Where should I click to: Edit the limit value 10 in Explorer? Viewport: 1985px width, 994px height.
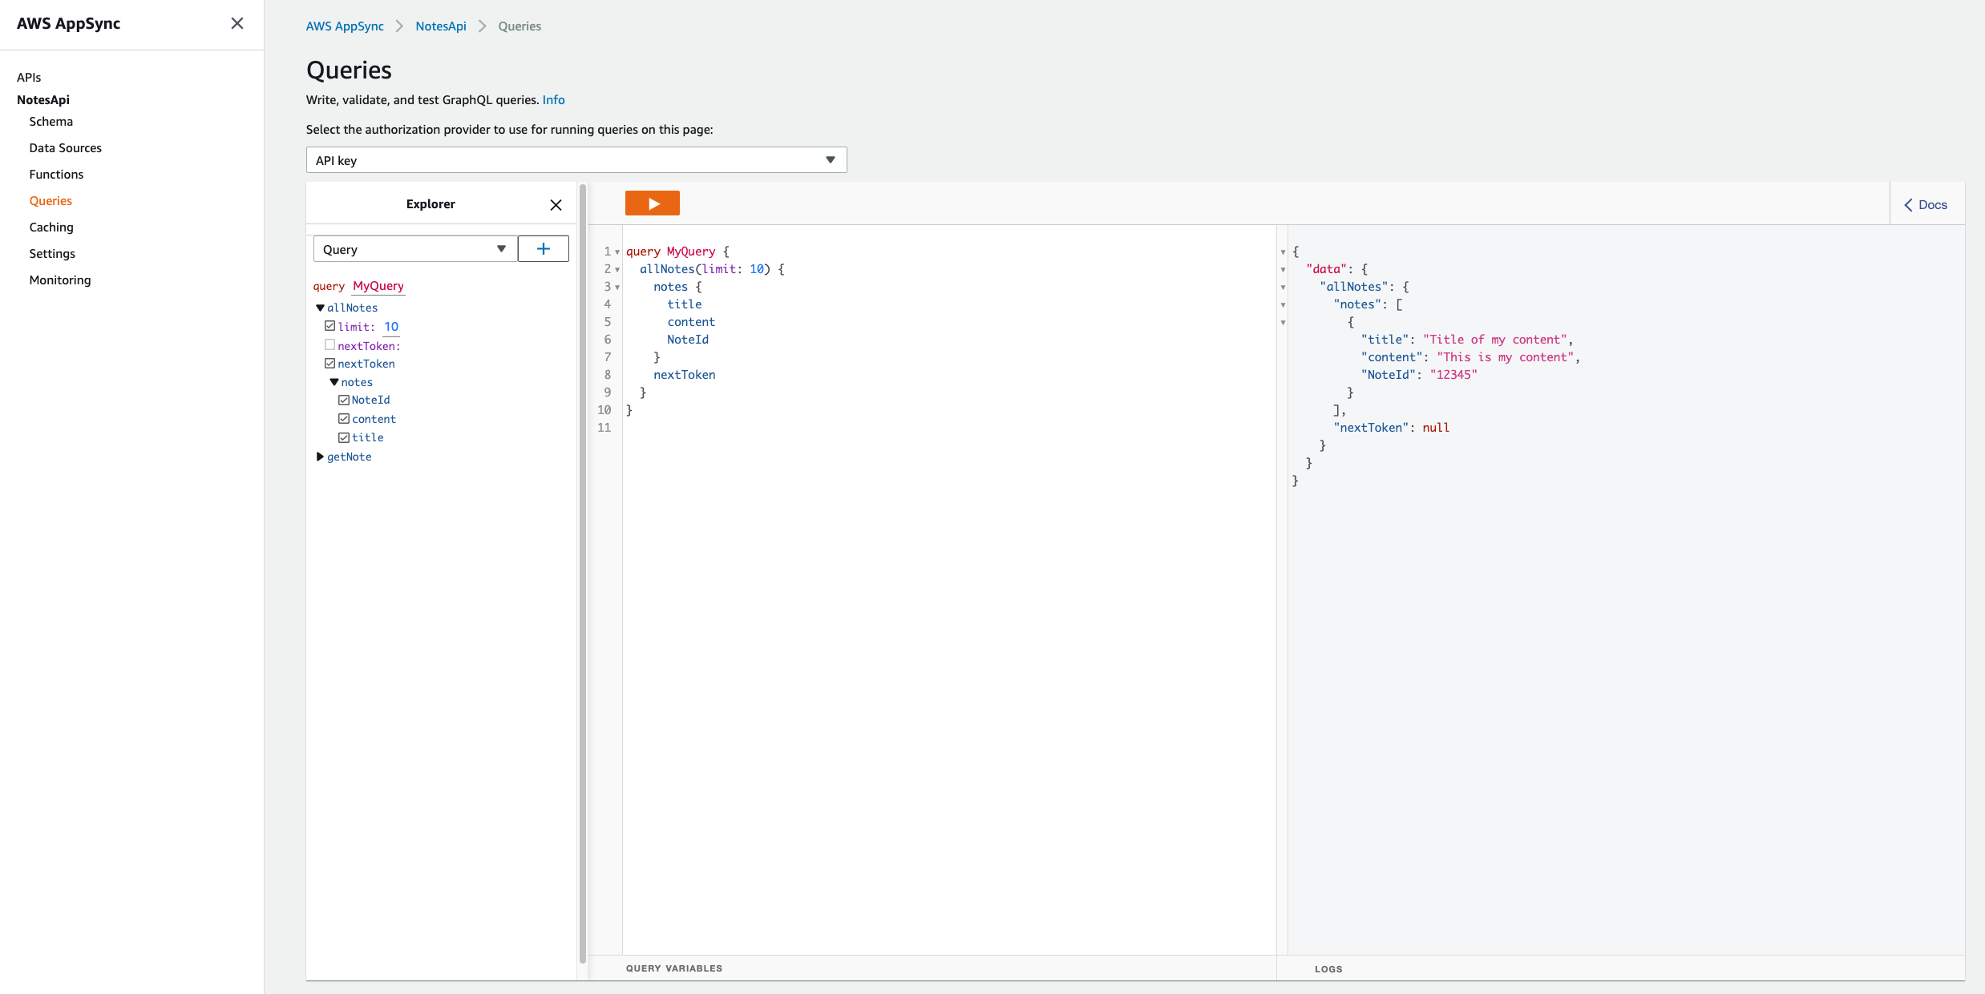391,327
